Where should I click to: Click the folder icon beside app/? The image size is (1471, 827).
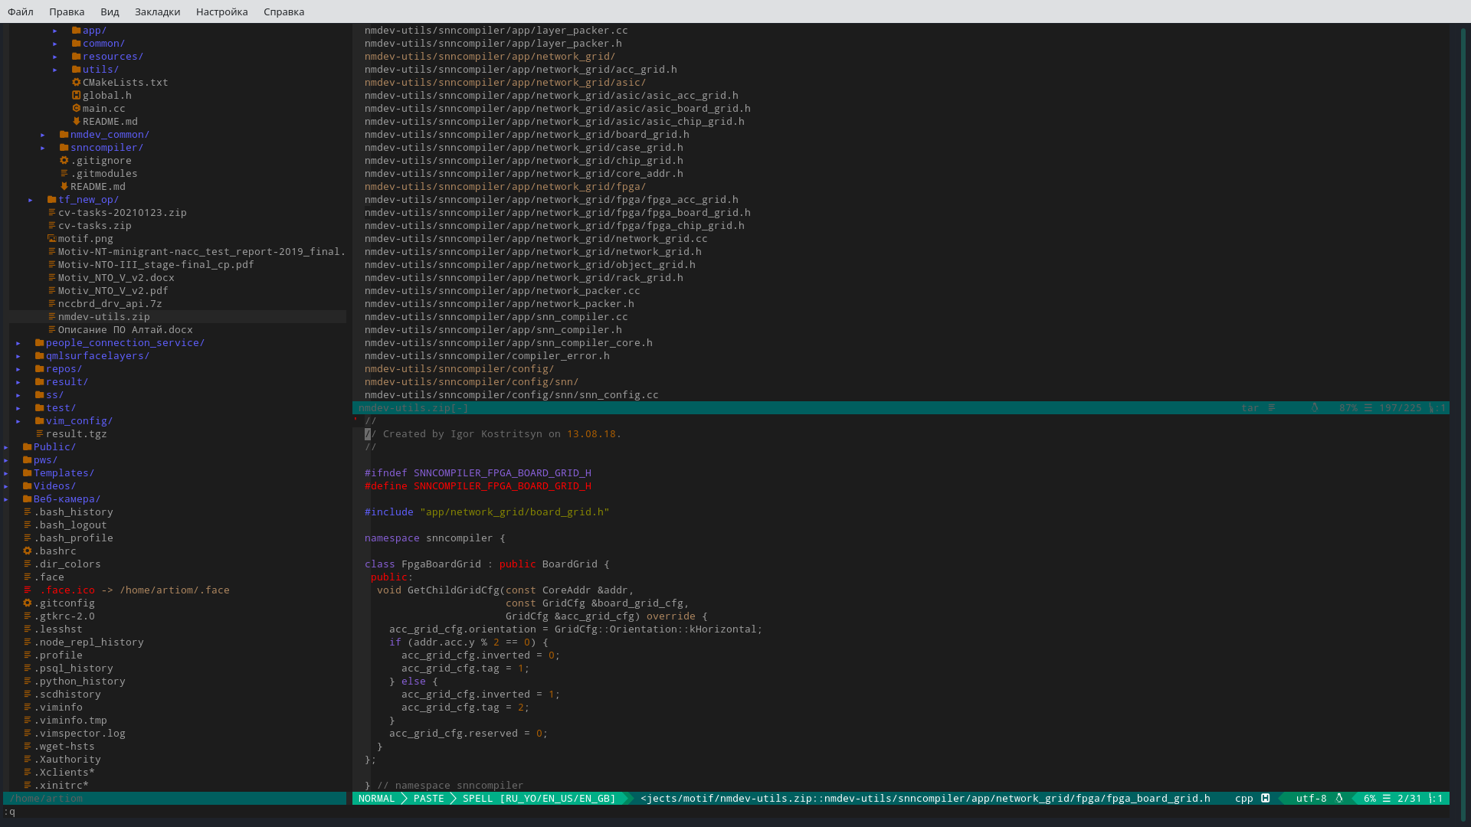[x=77, y=31]
